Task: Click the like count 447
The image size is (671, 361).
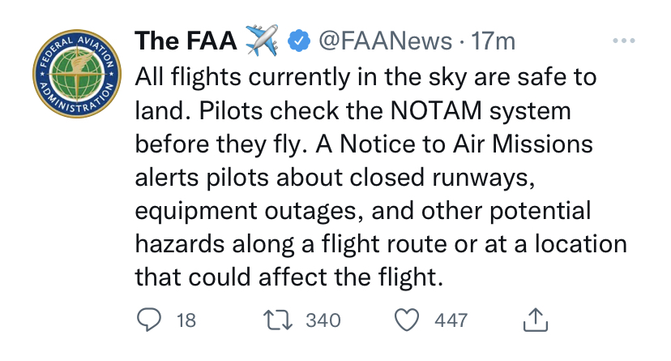Action: 451,320
